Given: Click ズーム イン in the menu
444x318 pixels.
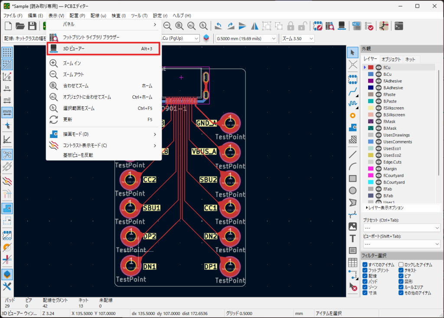Looking at the screenshot, I should click(x=72, y=63).
